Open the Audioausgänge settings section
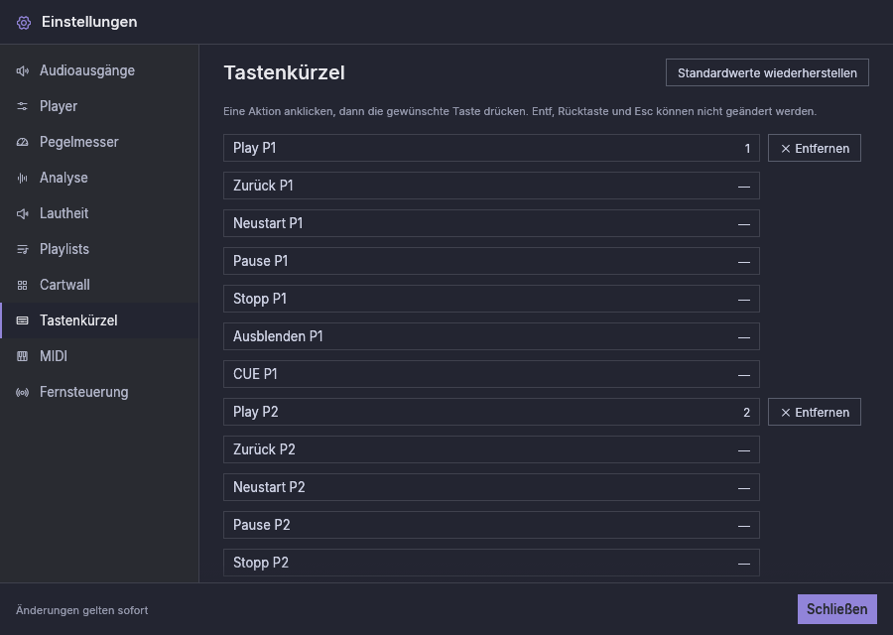Screen dimensions: 893x635 [x=99, y=70]
